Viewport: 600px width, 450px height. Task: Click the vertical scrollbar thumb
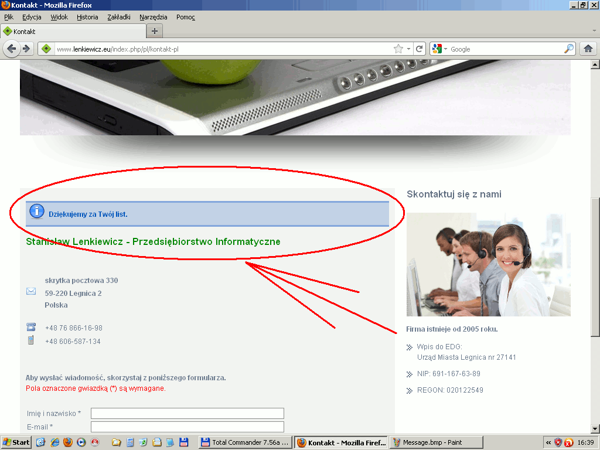tap(595, 267)
